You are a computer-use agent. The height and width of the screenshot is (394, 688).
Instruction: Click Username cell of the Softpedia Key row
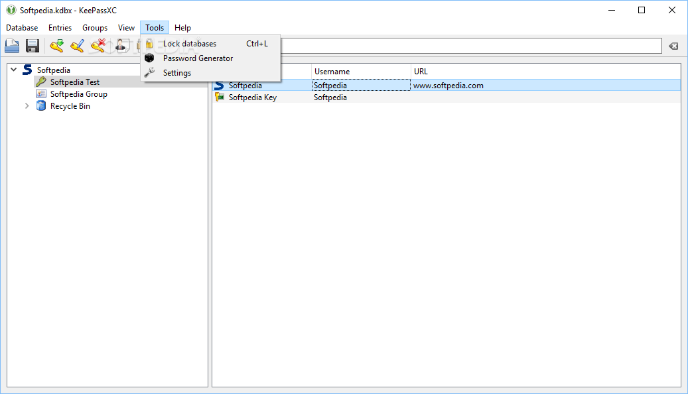tap(361, 98)
